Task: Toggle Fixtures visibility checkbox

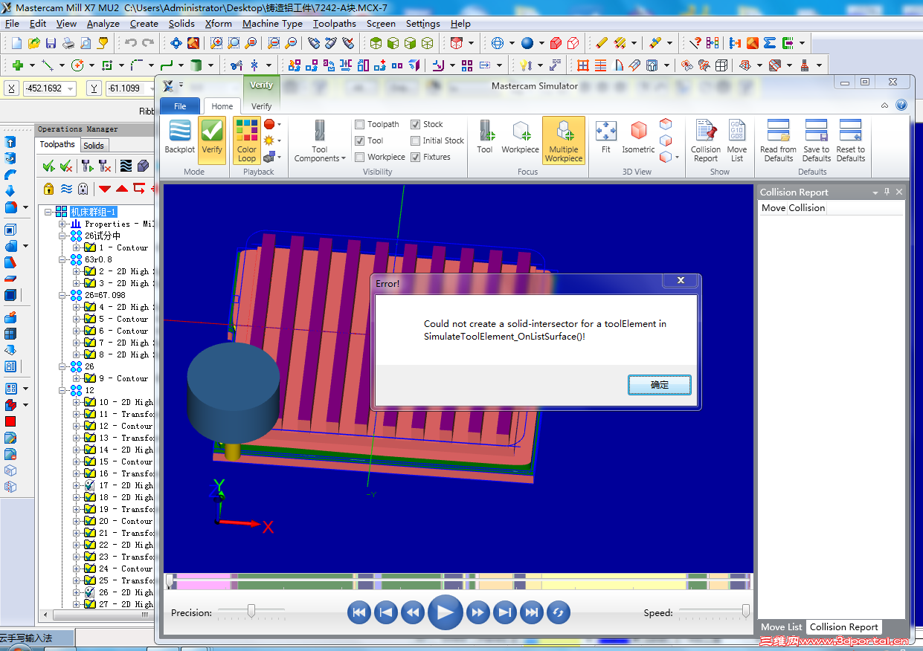Action: click(x=416, y=157)
